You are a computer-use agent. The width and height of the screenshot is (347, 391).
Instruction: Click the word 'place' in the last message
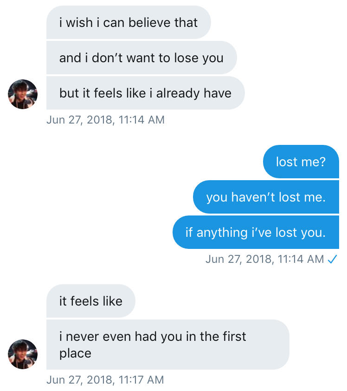75,353
